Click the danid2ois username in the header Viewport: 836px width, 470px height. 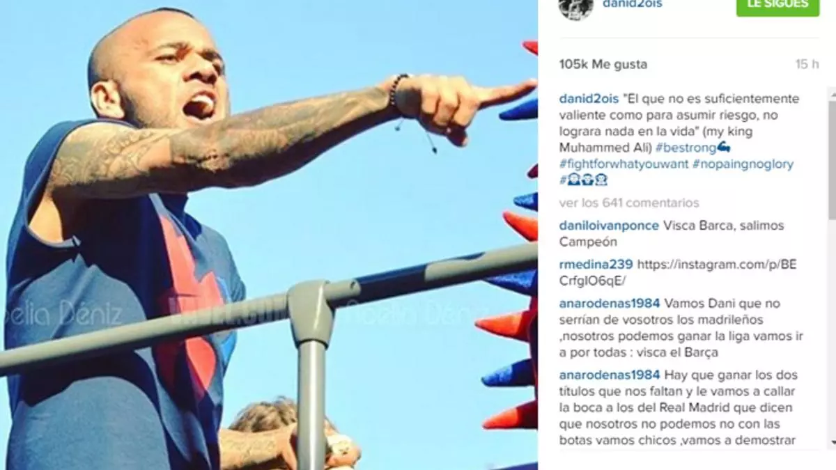633,4
